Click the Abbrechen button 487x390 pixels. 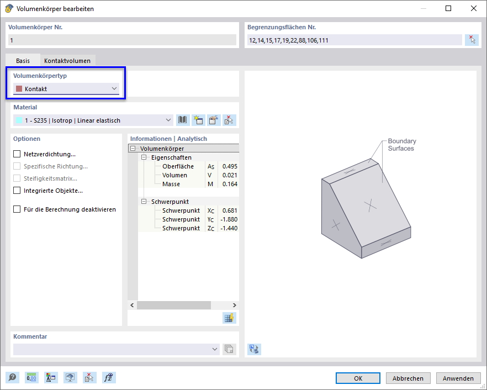click(408, 378)
